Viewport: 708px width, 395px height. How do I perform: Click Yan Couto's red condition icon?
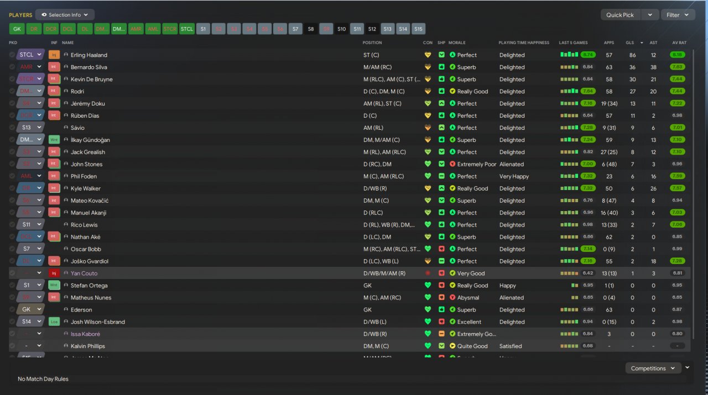tap(428, 273)
